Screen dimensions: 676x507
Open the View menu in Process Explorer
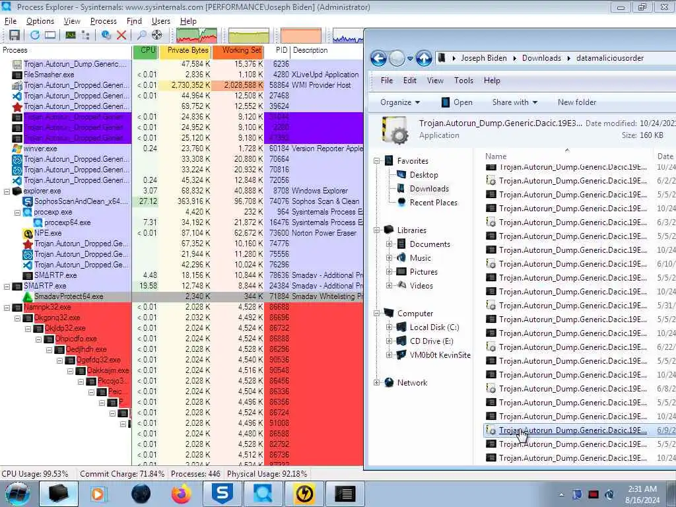point(72,20)
